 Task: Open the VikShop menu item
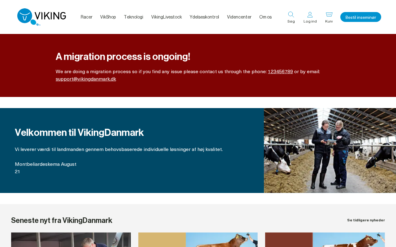(x=108, y=17)
